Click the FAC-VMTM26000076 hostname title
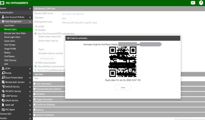 (17, 3)
